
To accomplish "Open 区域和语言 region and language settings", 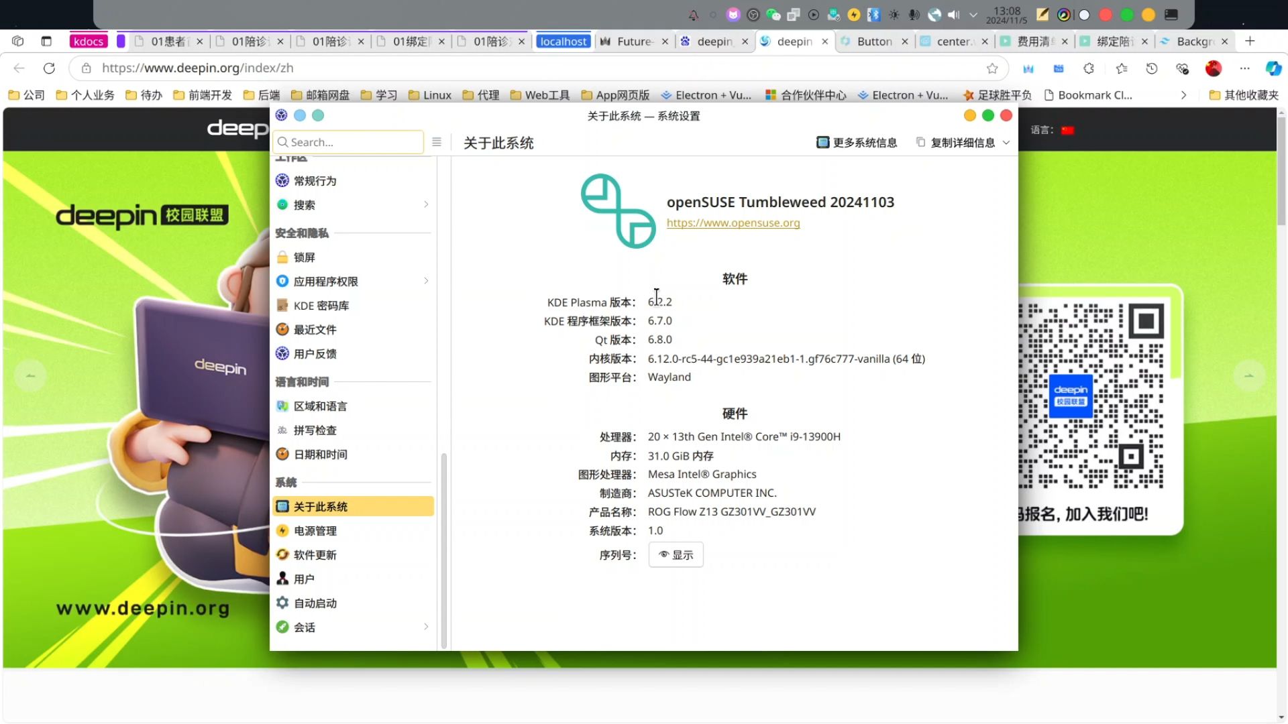I will click(353, 406).
